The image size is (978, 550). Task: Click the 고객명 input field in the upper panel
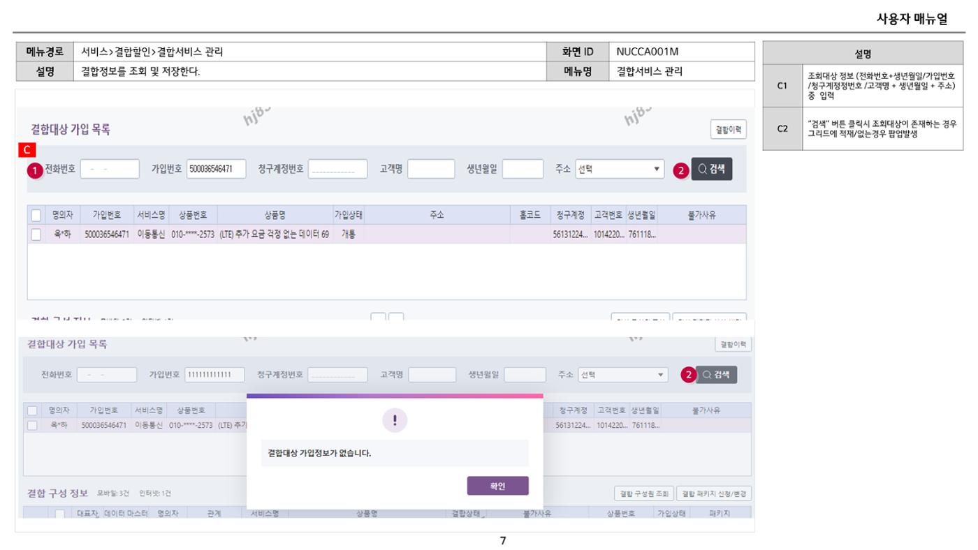pos(431,169)
